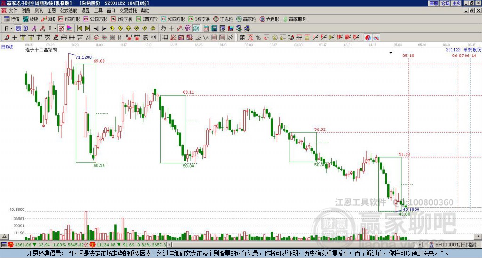Toggle the yin-yang symbol button
Screen dimensions: 482x258
pos(368,38)
